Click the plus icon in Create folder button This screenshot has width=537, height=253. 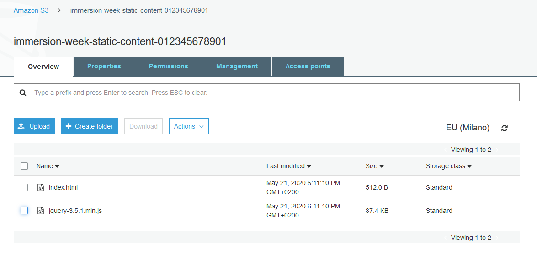(68, 126)
